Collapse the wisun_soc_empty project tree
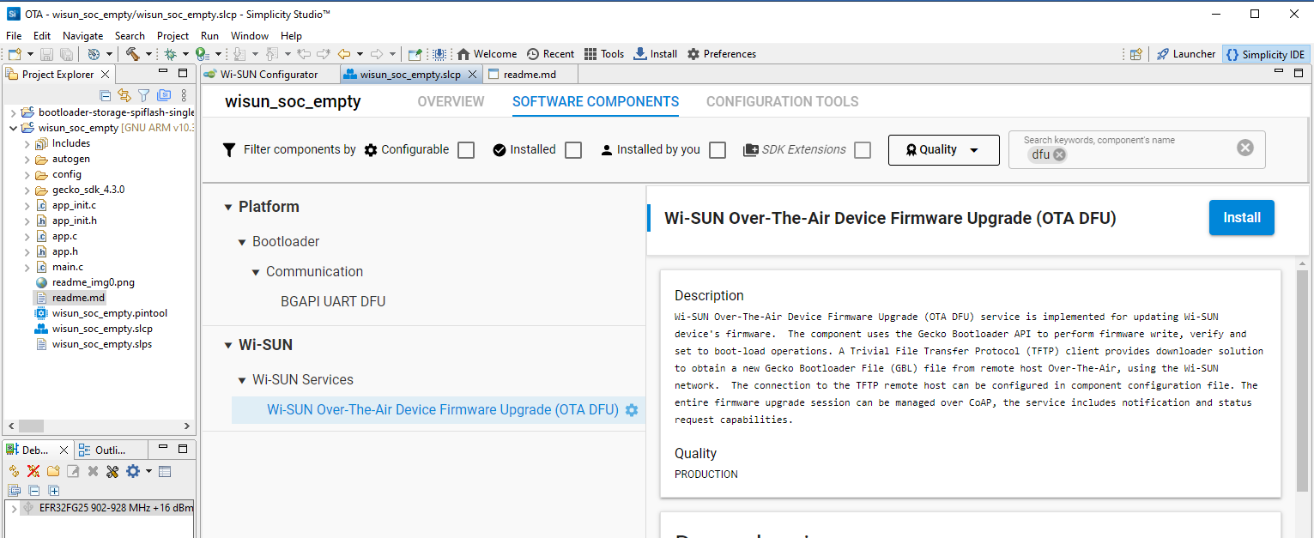1314x538 pixels. [13, 128]
